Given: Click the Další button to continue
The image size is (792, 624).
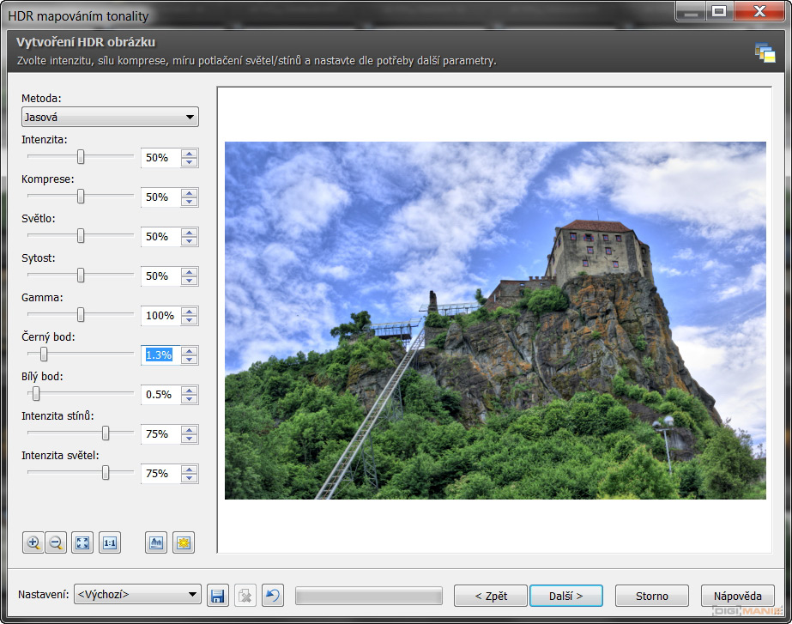Looking at the screenshot, I should point(565,596).
